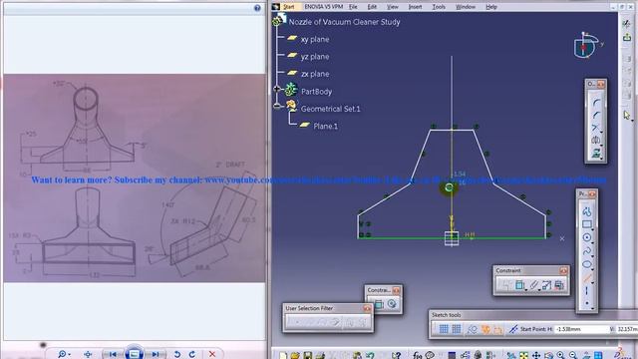This screenshot has height=359, width=638.
Task: Click the Edit Multi-Constraint icon
Action: click(559, 285)
